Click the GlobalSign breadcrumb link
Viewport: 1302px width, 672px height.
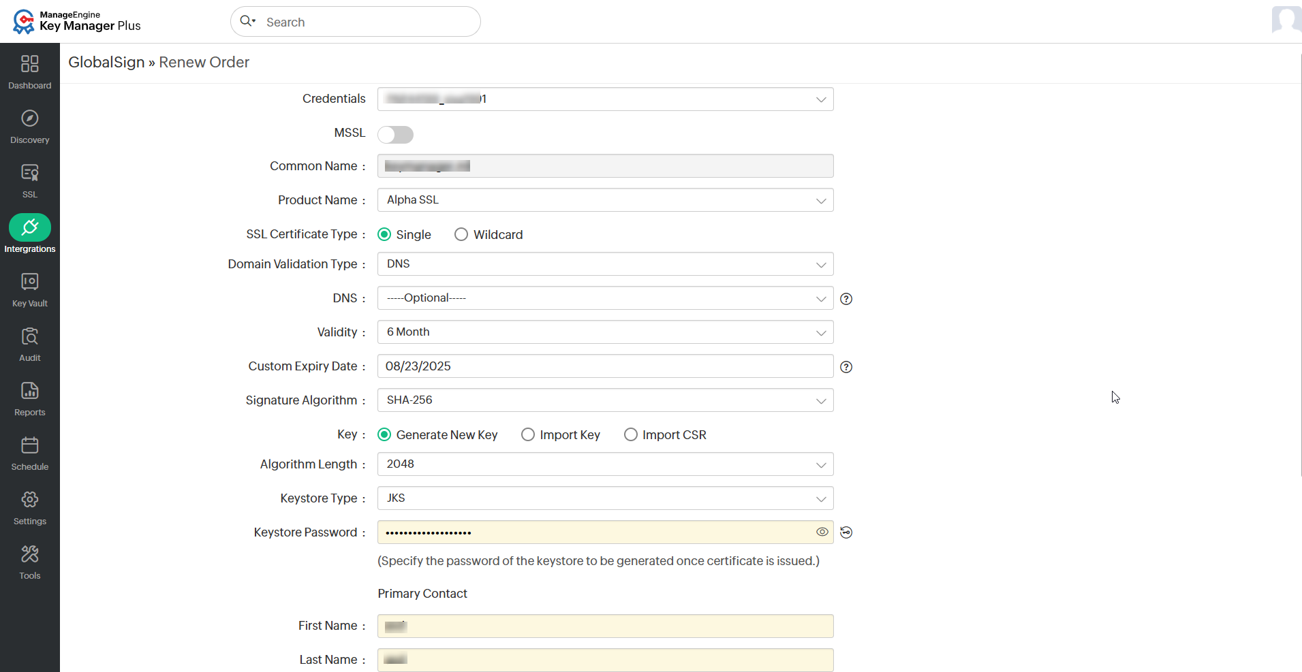(106, 62)
